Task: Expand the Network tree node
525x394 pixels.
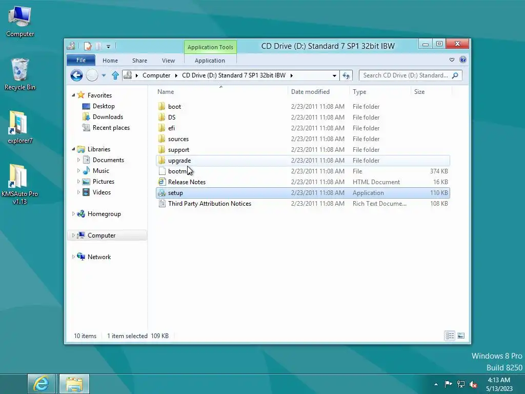Action: pyautogui.click(x=73, y=257)
